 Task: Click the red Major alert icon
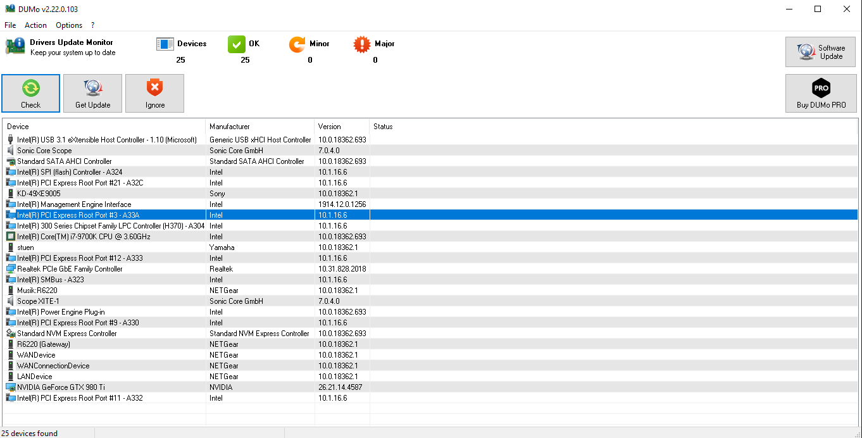pos(362,44)
